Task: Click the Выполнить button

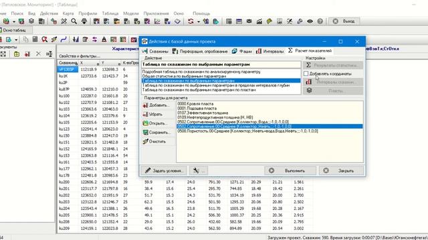Action: coord(290,171)
